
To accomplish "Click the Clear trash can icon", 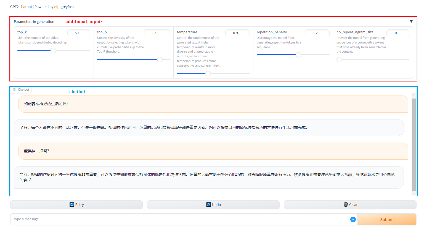I will [x=346, y=205].
